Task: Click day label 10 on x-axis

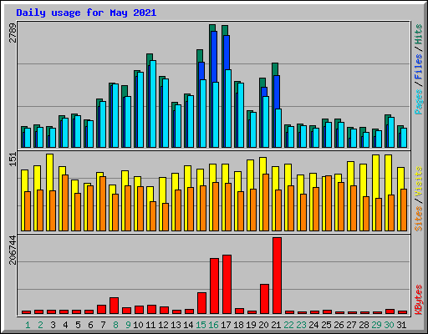Action: pos(138,325)
